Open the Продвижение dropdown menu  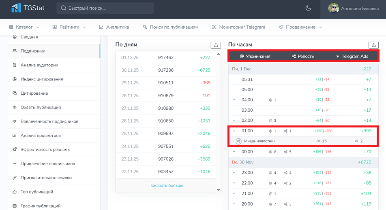pyautogui.click(x=300, y=27)
